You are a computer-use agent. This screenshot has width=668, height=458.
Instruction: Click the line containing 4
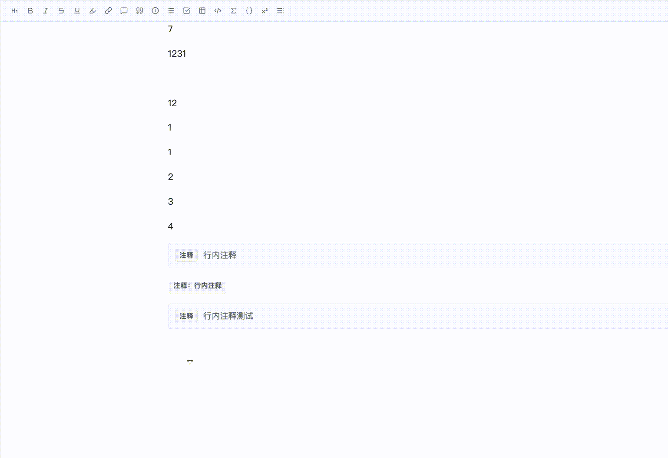(x=171, y=226)
